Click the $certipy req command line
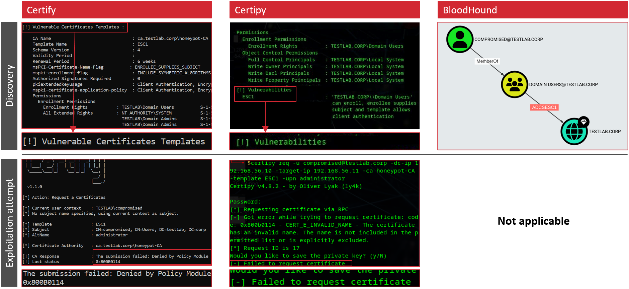This screenshot has height=289, width=629. 325,171
